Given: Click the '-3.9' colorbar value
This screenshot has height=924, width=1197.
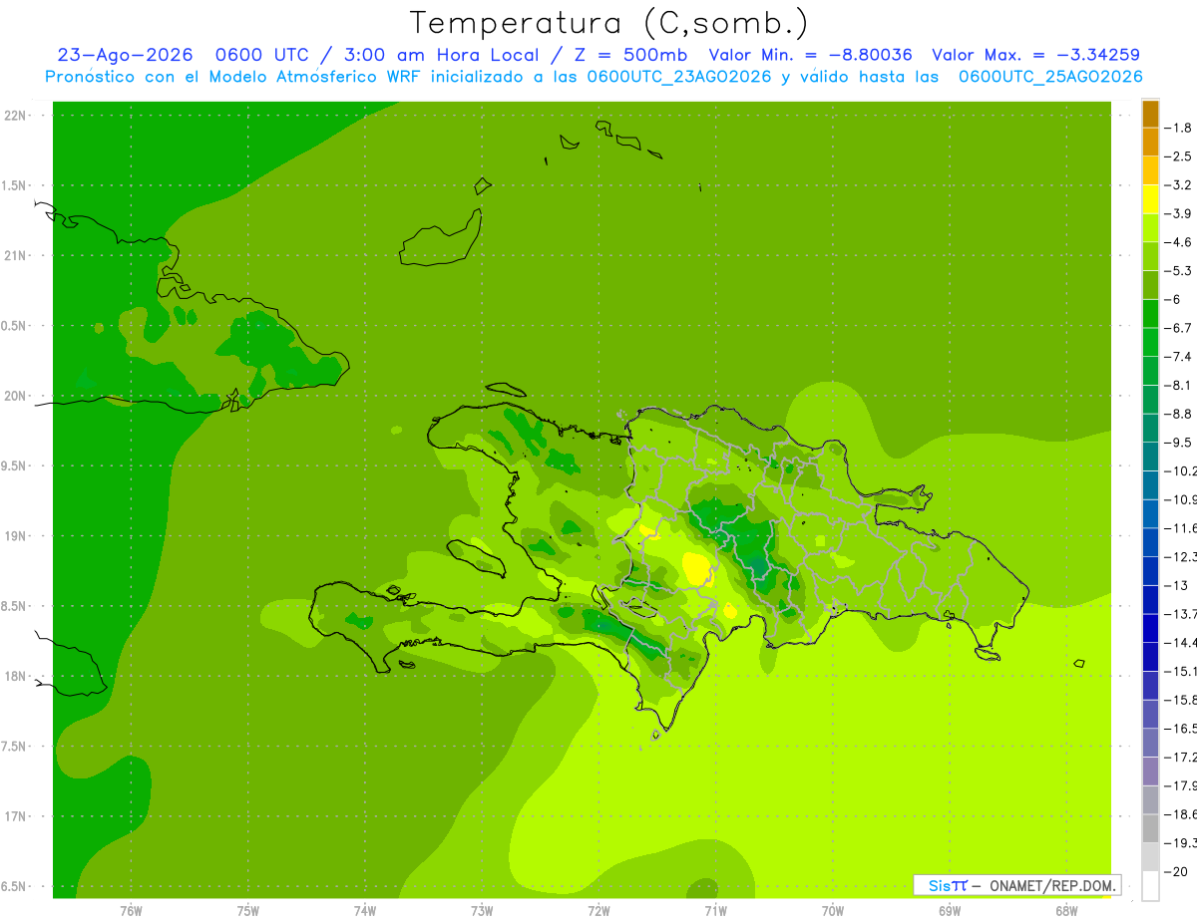Looking at the screenshot, I should pos(1179,213).
